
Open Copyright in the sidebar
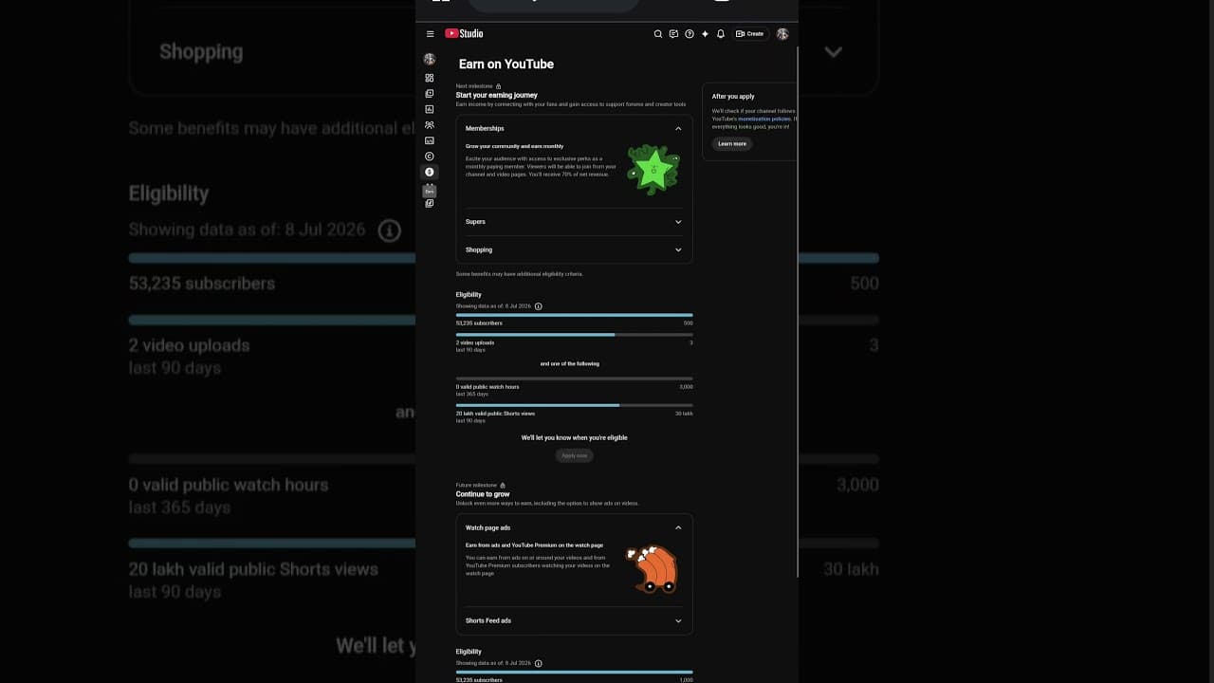(430, 157)
